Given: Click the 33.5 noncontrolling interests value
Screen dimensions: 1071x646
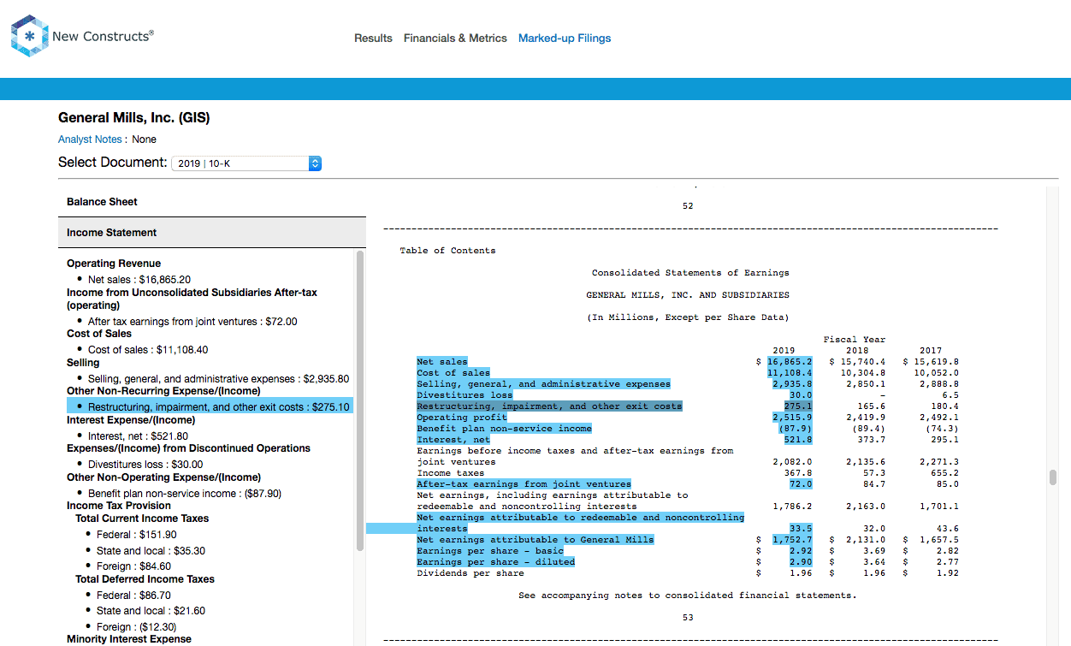Looking at the screenshot, I should [x=801, y=529].
